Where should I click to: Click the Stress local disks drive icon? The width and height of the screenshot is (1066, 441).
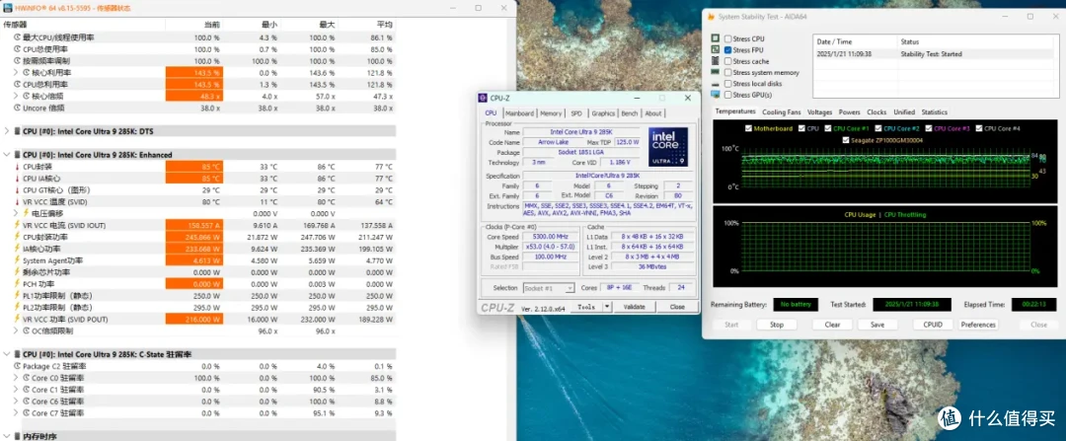tap(716, 84)
